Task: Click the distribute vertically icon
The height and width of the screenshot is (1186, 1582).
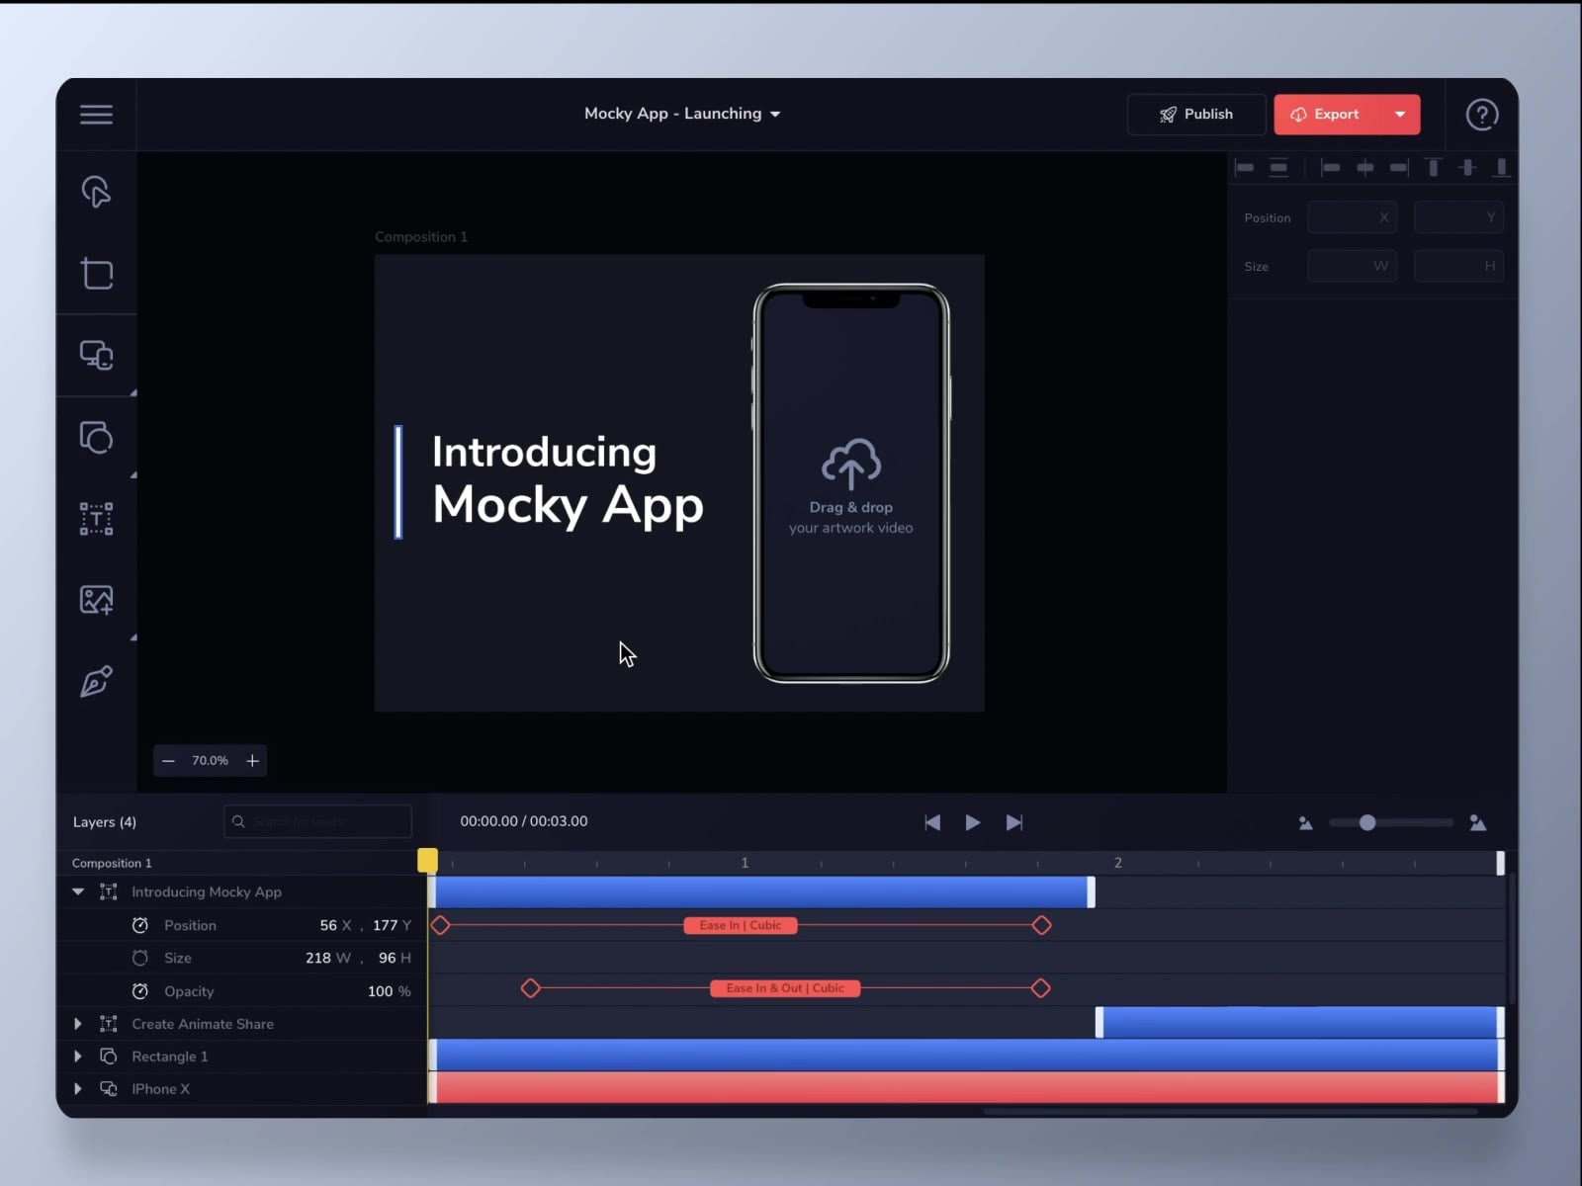Action: pos(1278,167)
